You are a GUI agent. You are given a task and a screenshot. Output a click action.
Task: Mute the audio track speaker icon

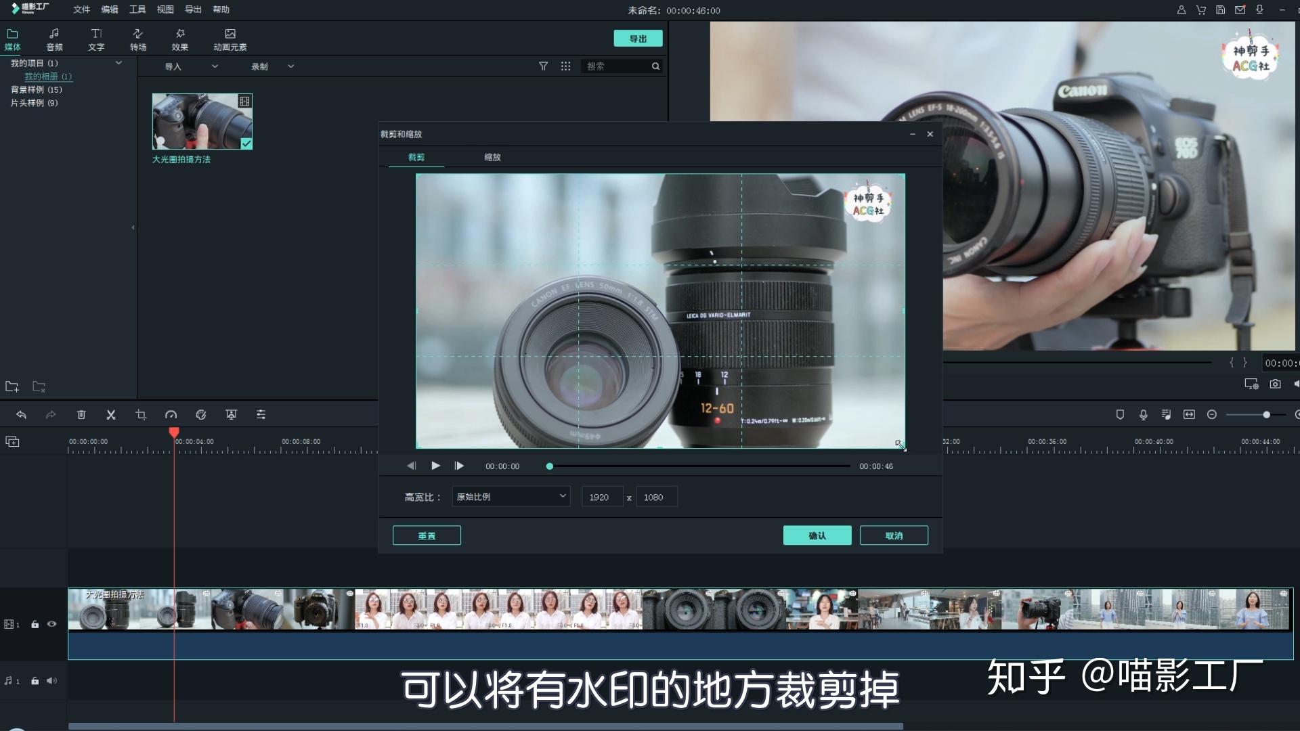pyautogui.click(x=51, y=681)
